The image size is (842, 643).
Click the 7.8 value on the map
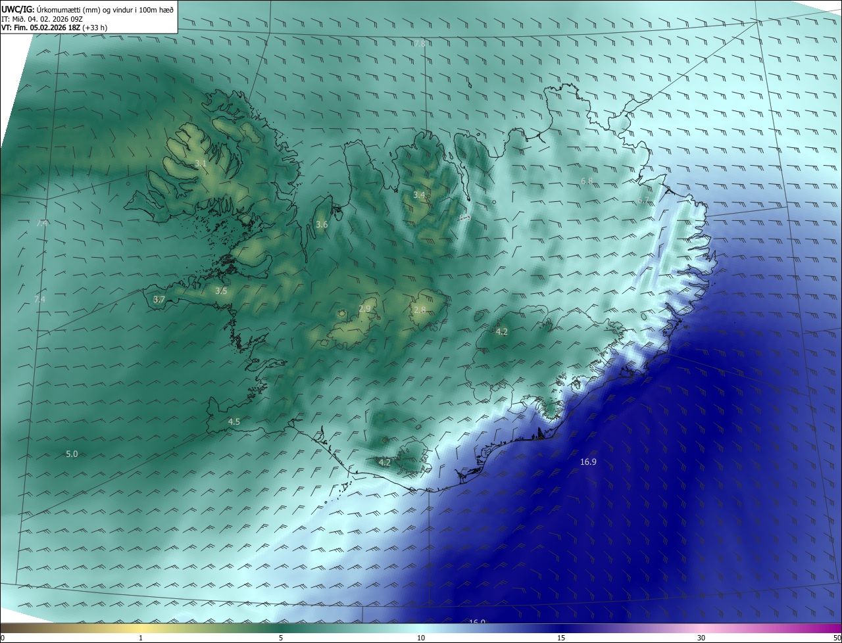point(420,43)
